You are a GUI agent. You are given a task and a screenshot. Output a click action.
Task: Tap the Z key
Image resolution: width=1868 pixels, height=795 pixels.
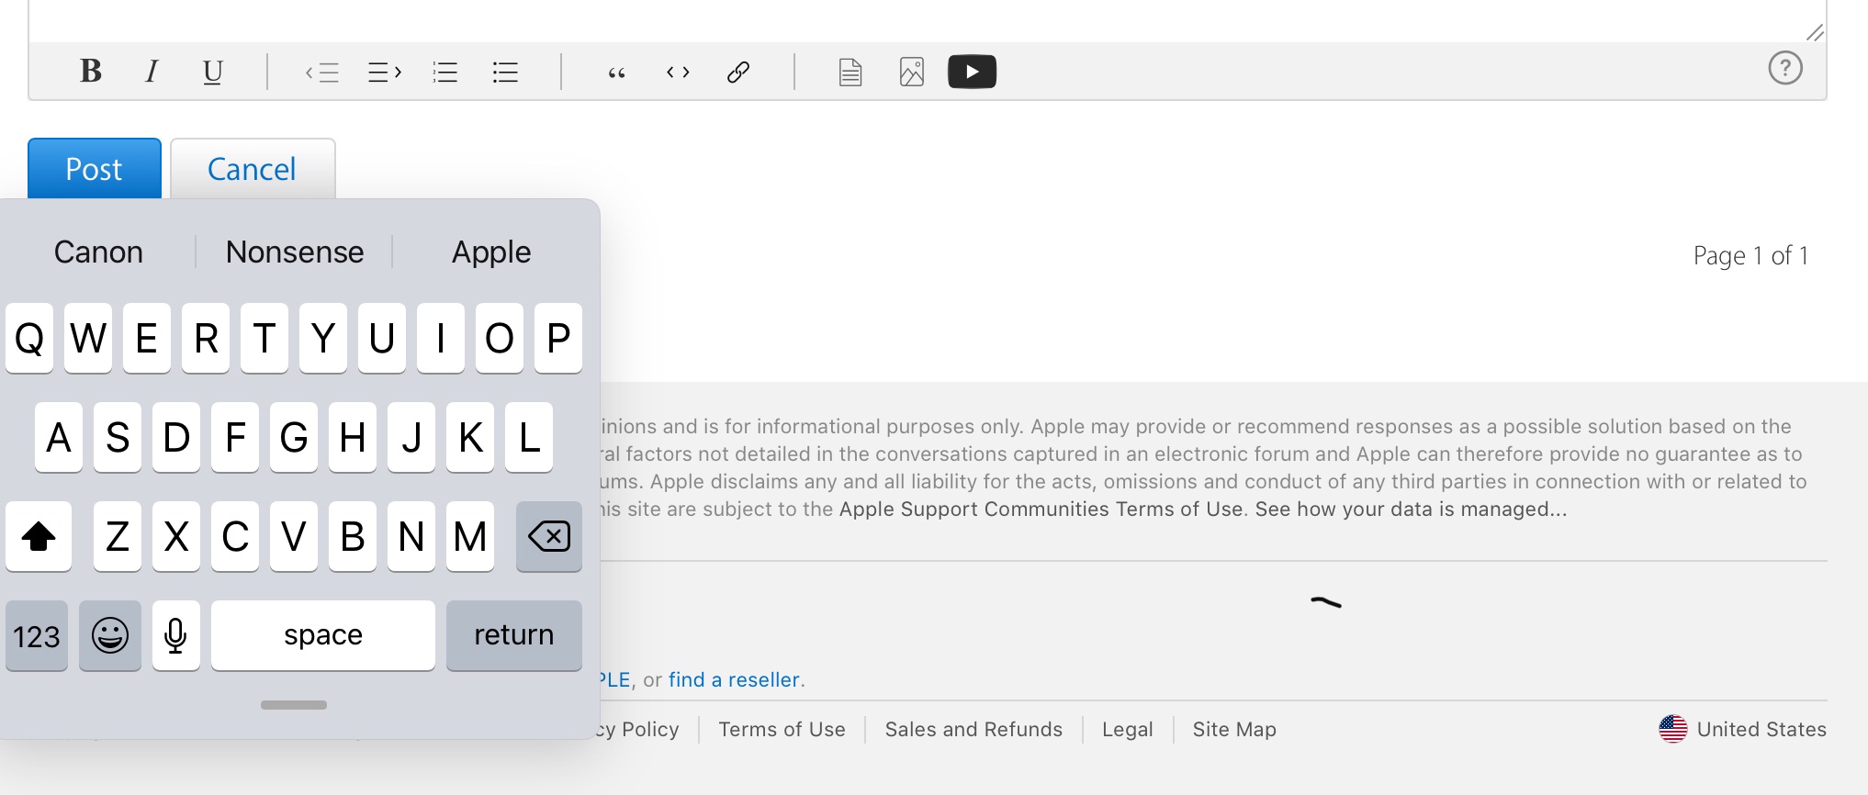click(118, 536)
